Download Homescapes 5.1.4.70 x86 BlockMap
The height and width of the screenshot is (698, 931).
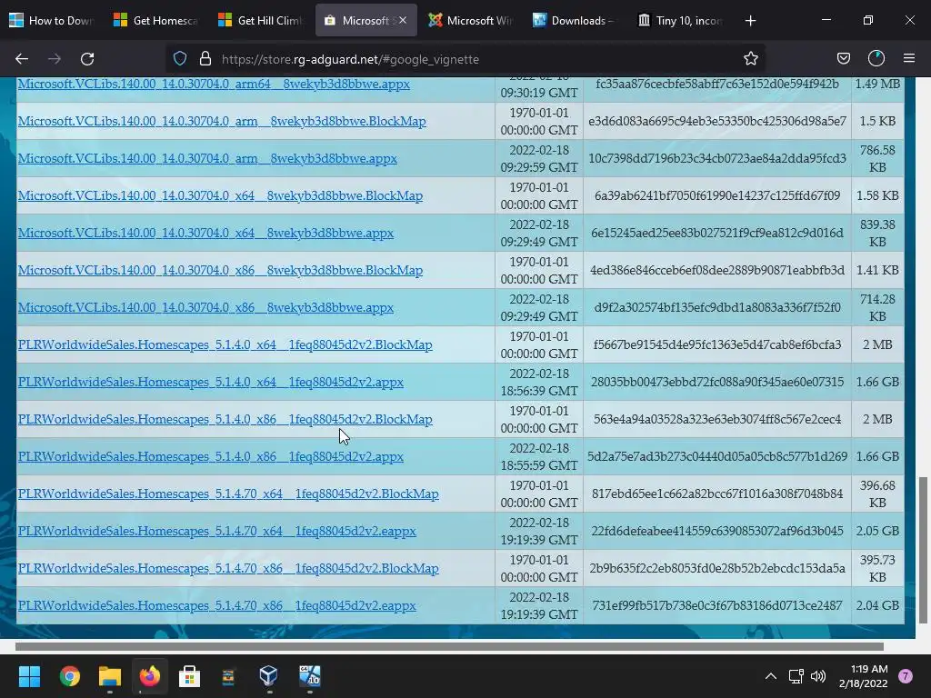pos(228,569)
